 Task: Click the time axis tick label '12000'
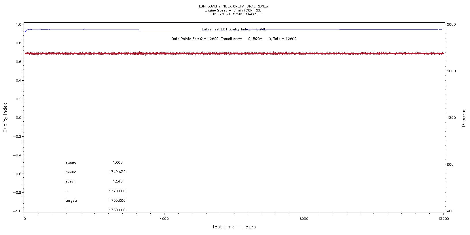444,219
